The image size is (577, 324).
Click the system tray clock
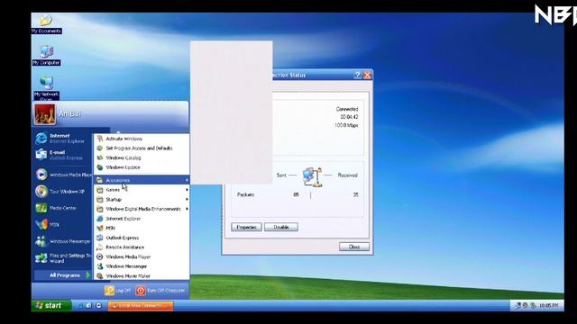click(549, 306)
